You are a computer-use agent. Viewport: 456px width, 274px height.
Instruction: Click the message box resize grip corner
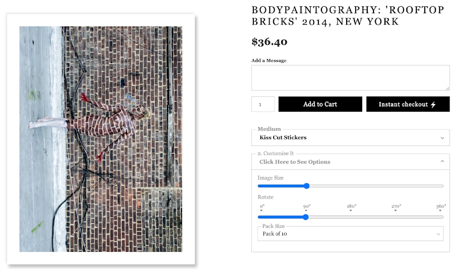point(447,88)
